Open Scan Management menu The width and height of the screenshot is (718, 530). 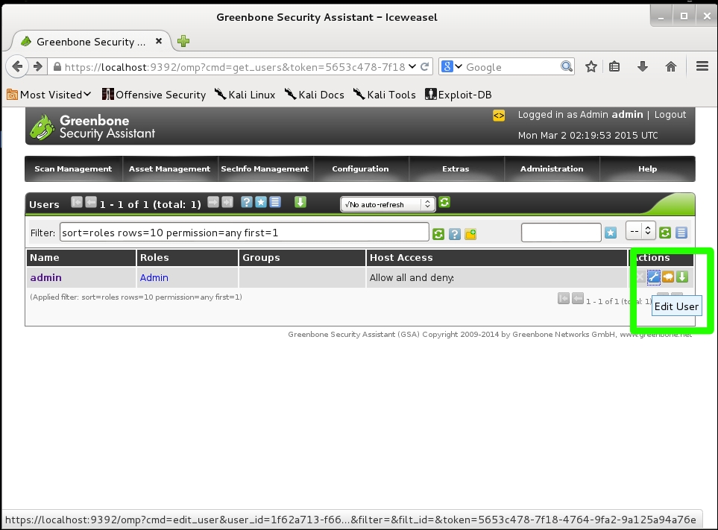pos(73,169)
